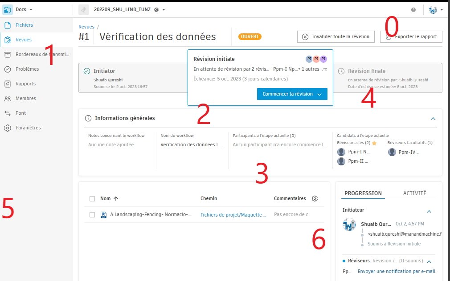Switch to the ACTIVITÉ tab
The height and width of the screenshot is (281, 450).
pos(414,193)
